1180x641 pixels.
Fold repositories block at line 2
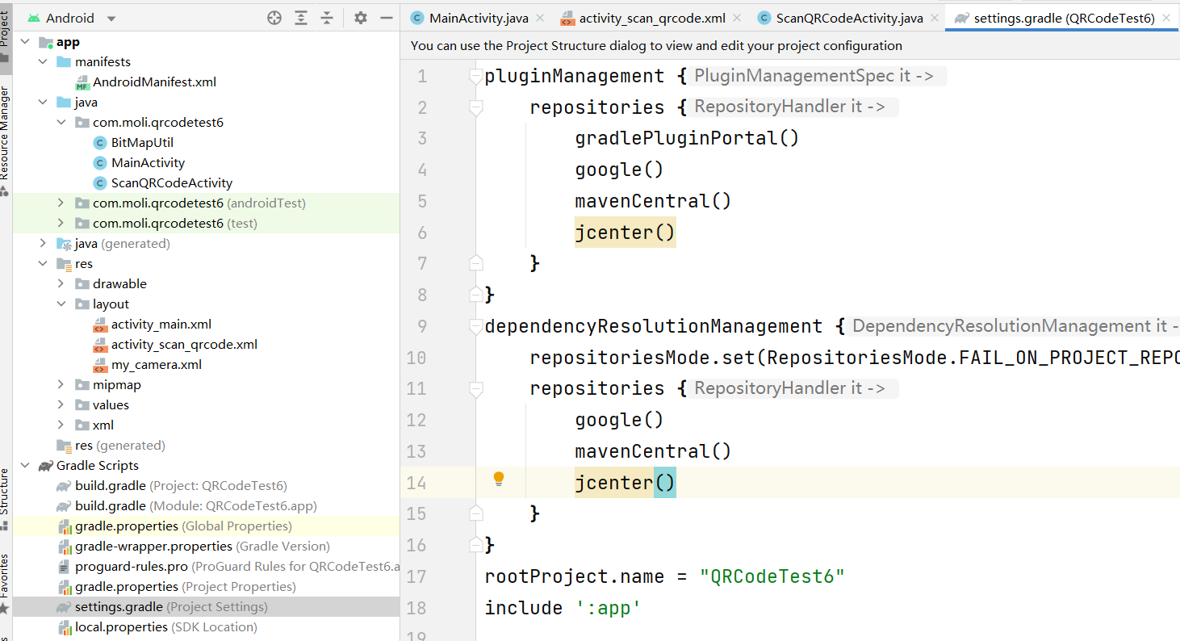click(x=475, y=107)
